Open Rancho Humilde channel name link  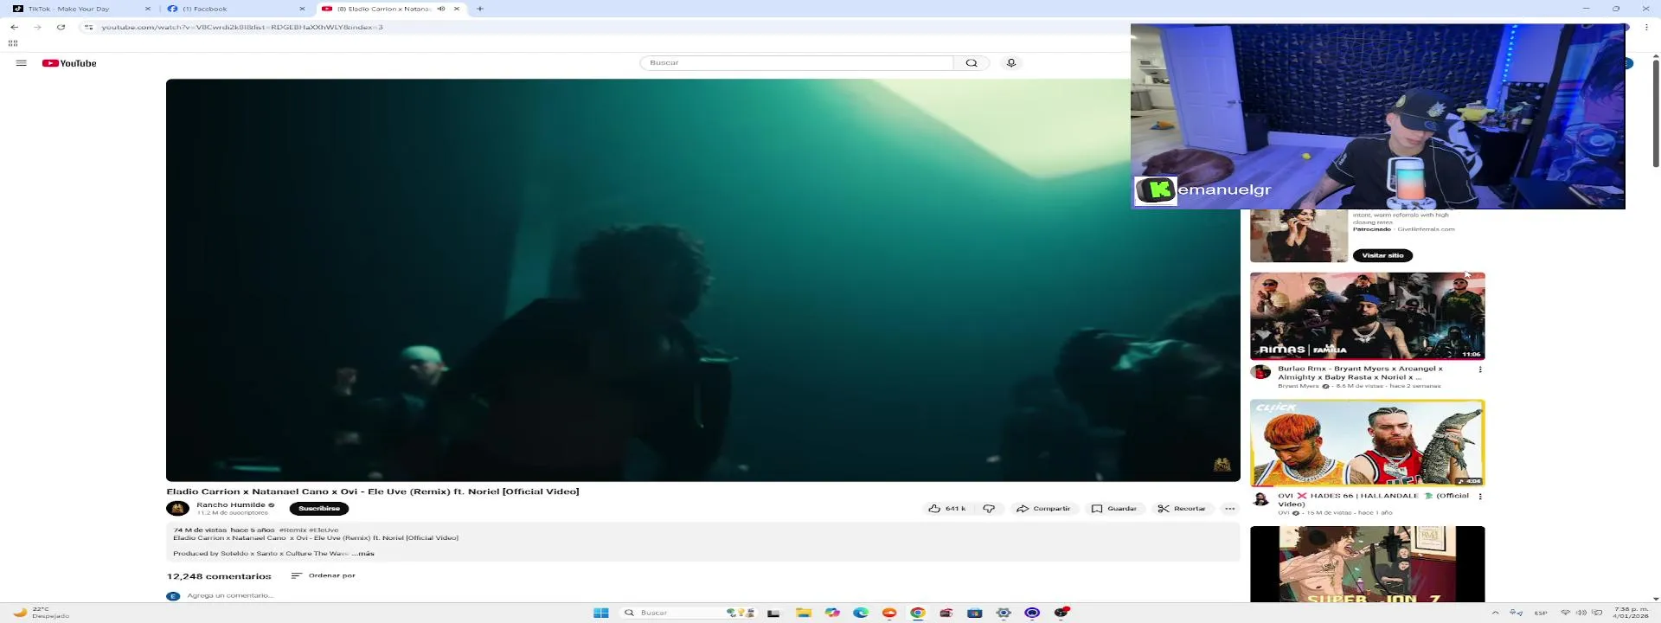click(x=231, y=504)
